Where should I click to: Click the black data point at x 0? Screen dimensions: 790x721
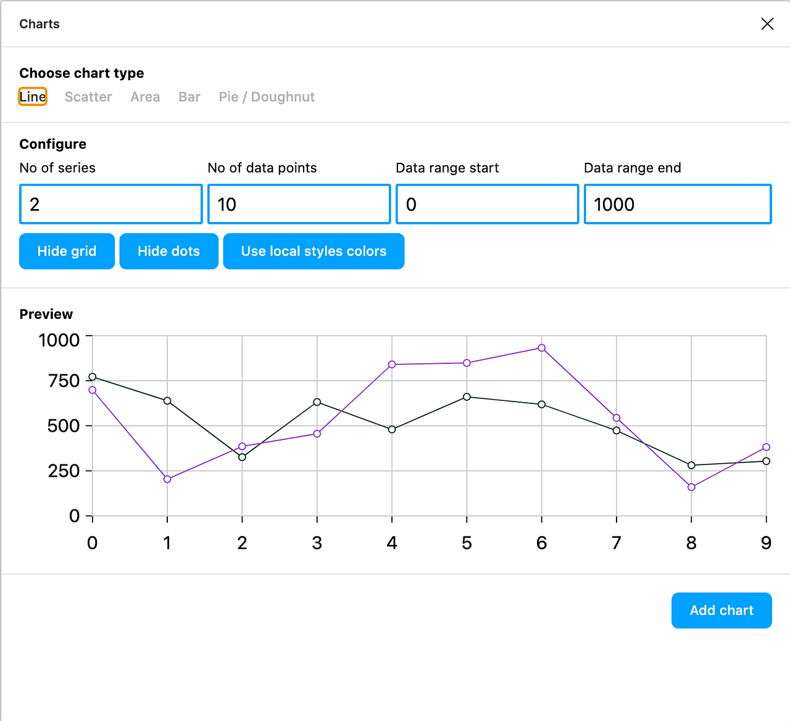pyautogui.click(x=92, y=377)
